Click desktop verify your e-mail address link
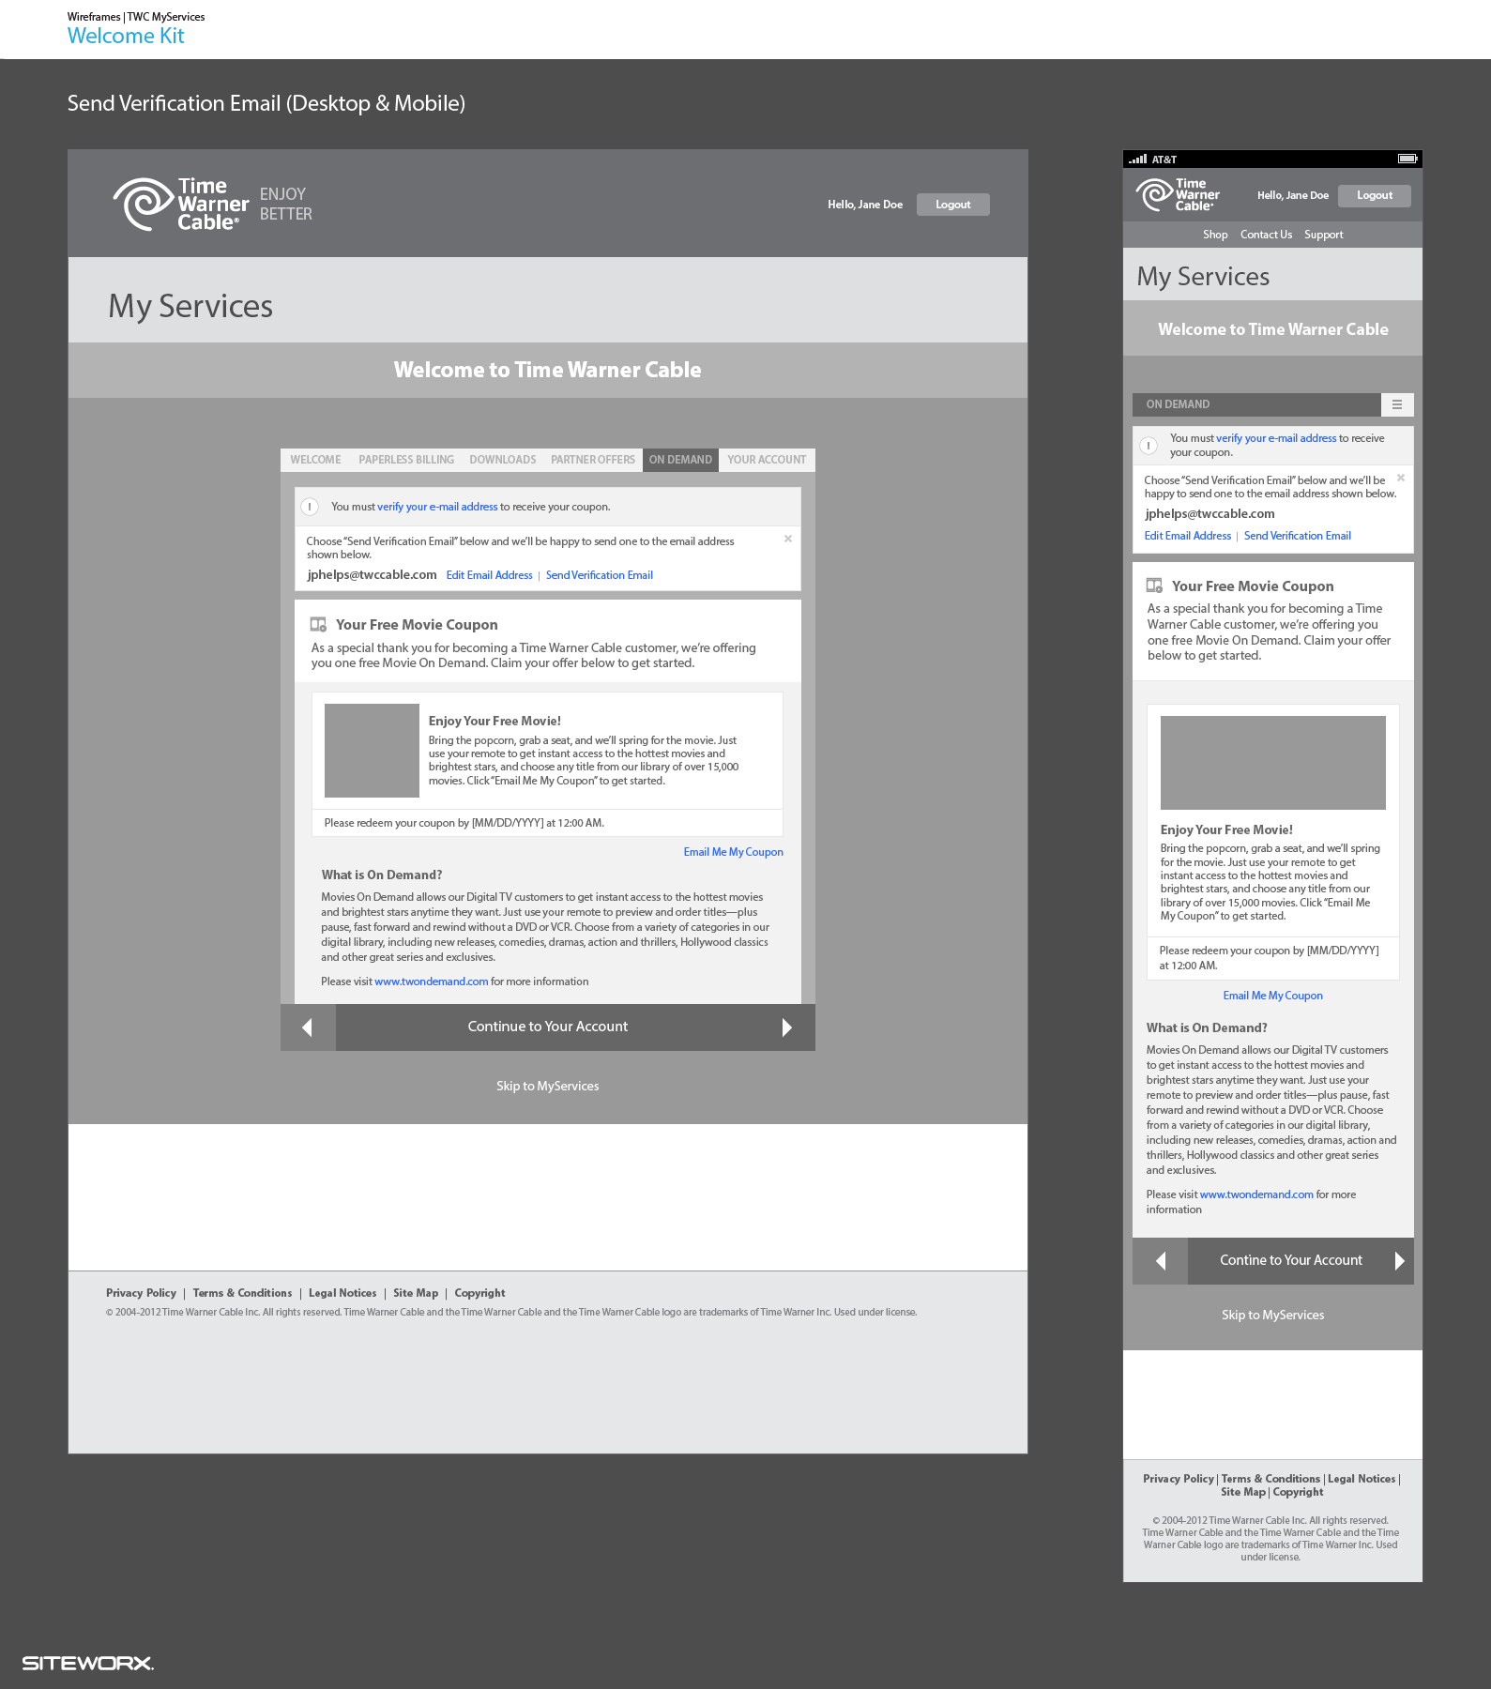1491x1689 pixels. click(437, 507)
